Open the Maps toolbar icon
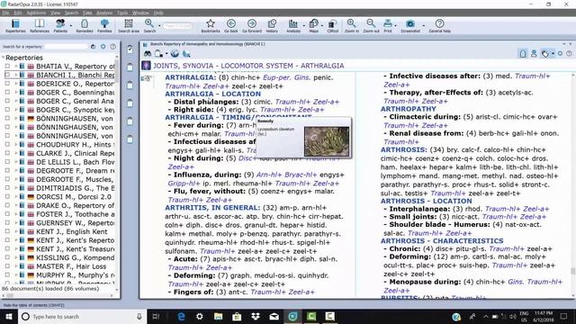This screenshot has width=576, height=324. click(x=314, y=26)
